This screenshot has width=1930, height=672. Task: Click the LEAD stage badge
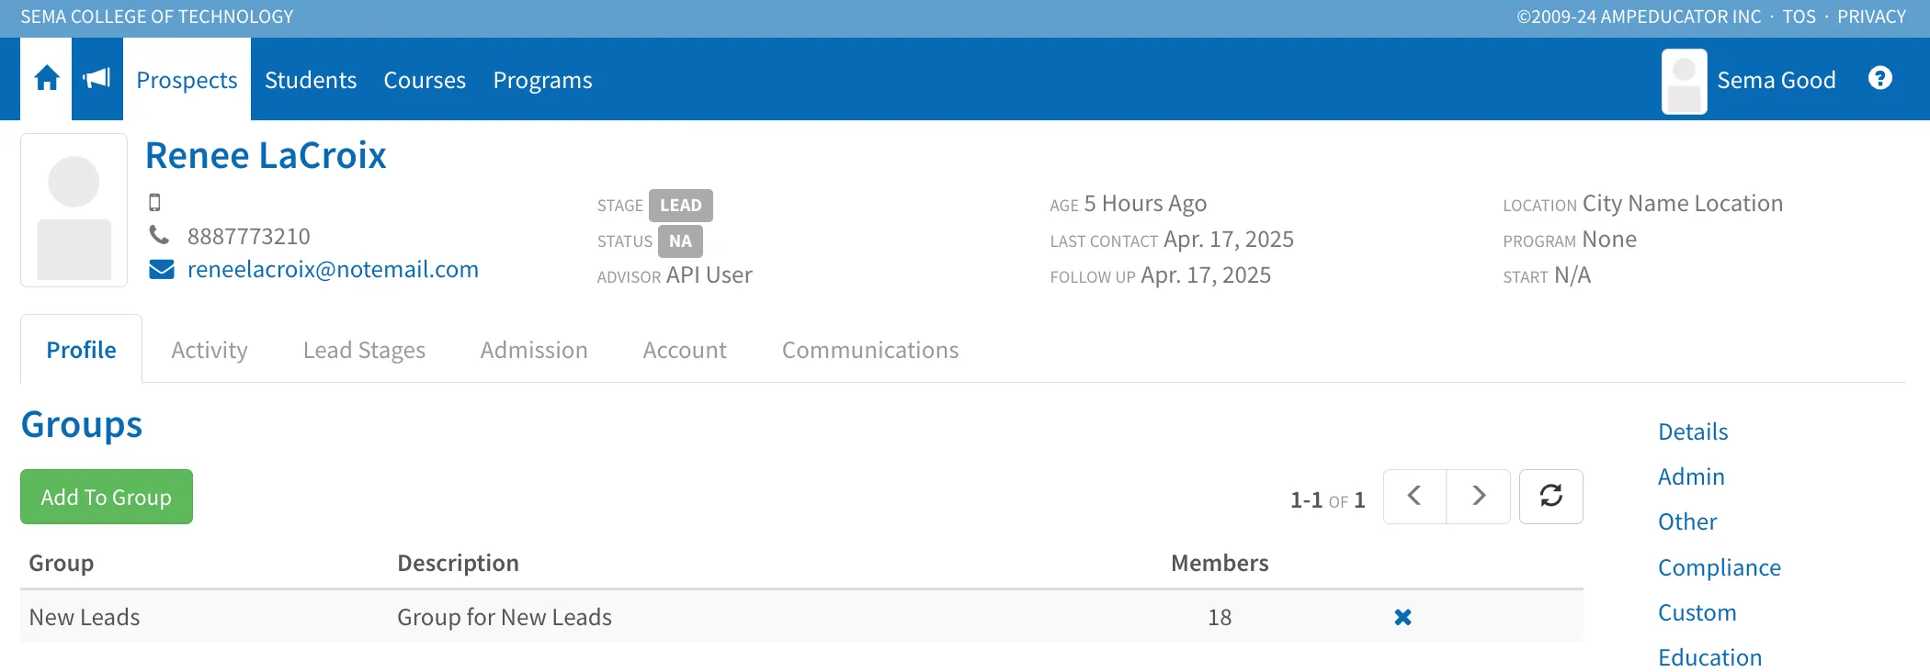(x=681, y=206)
